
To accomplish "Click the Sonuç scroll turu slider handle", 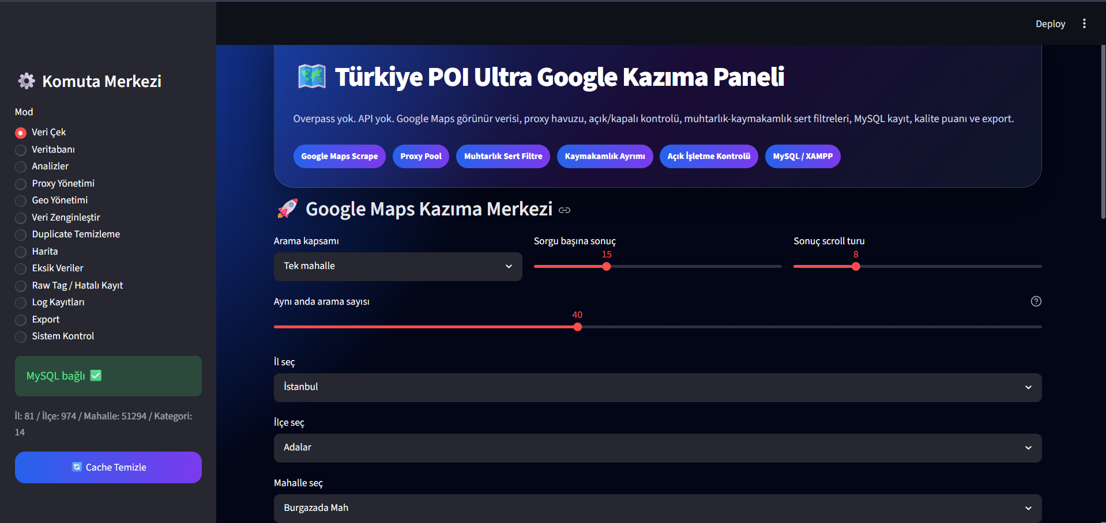I will [x=856, y=267].
